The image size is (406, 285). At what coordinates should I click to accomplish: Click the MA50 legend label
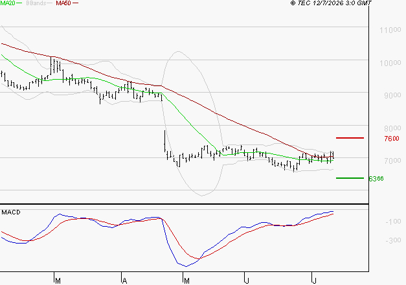63,3
